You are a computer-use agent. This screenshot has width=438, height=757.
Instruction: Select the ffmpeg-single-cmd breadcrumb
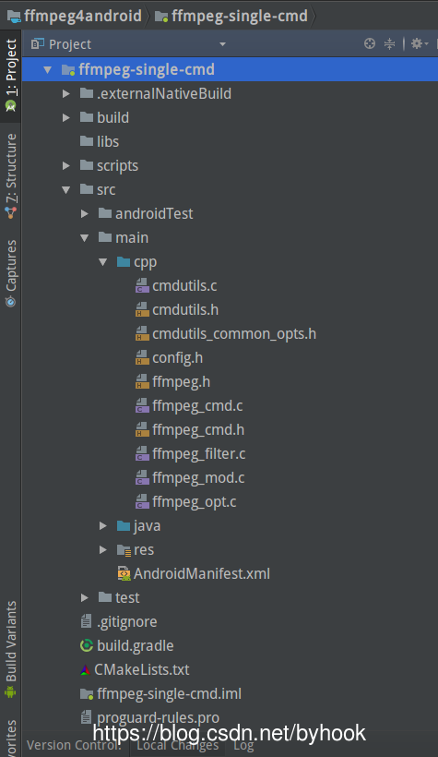click(231, 16)
